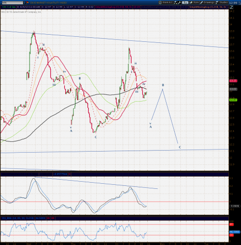
Task: Select the projected wave C drawing label
Action: [180, 147]
